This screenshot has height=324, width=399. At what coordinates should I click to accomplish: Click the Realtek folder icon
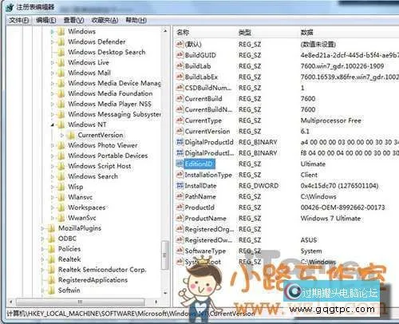(x=51, y=259)
